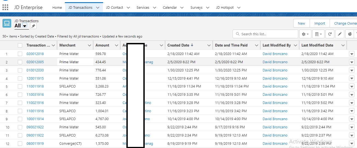Tick the select-all checkbox in header
The width and height of the screenshot is (357, 148).
pos(20,45)
